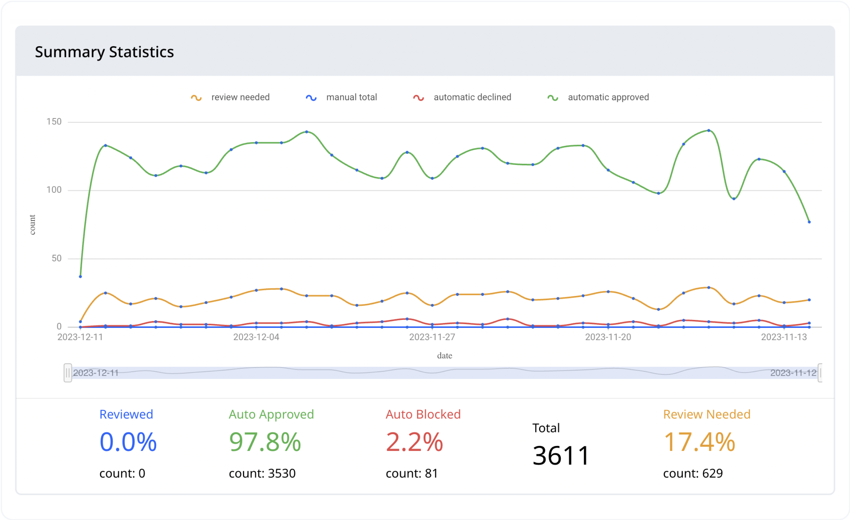This screenshot has width=850, height=520.
Task: Click the Review Needed label
Action: pos(707,414)
